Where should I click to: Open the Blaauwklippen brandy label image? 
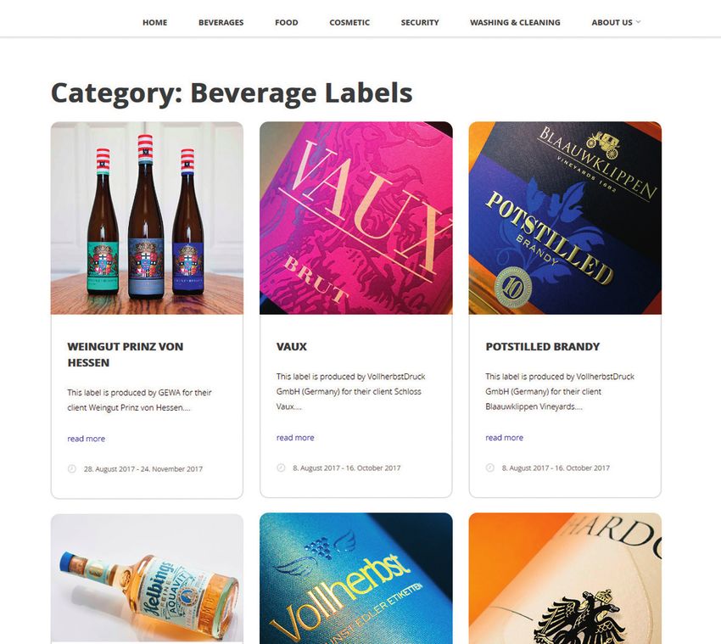pos(565,218)
